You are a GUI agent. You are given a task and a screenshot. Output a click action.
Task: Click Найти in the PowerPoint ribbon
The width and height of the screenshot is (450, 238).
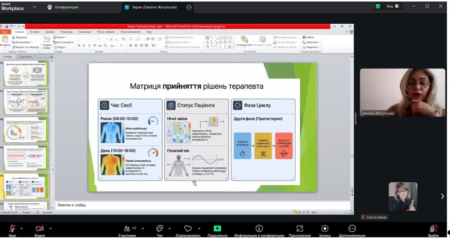click(x=310, y=37)
